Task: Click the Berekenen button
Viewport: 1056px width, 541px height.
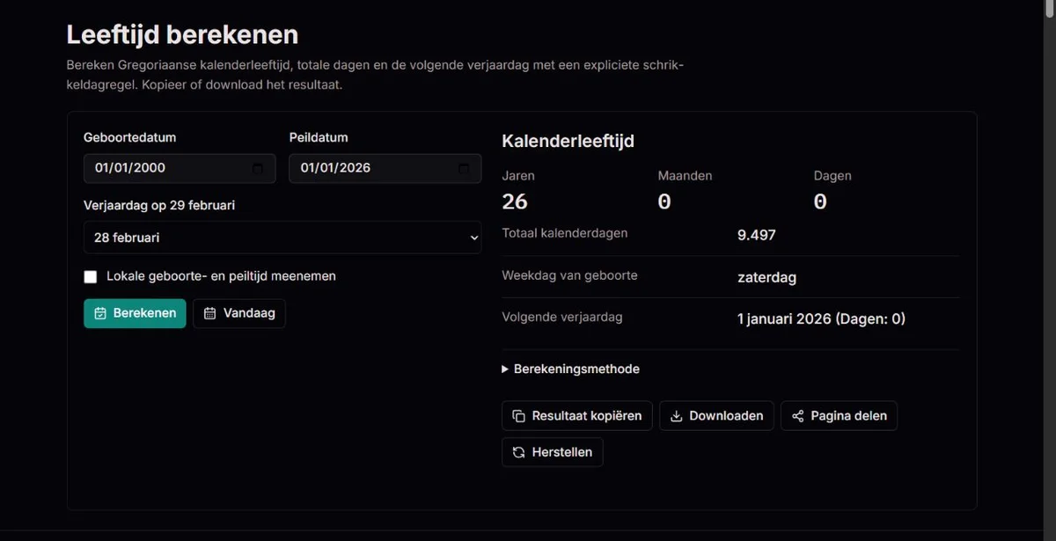Action: coord(135,313)
